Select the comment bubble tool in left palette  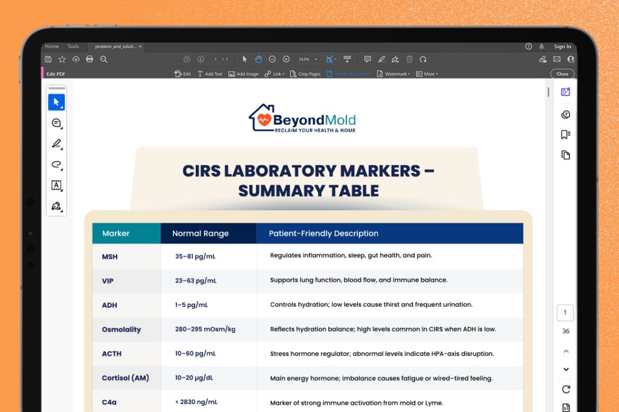click(x=56, y=123)
